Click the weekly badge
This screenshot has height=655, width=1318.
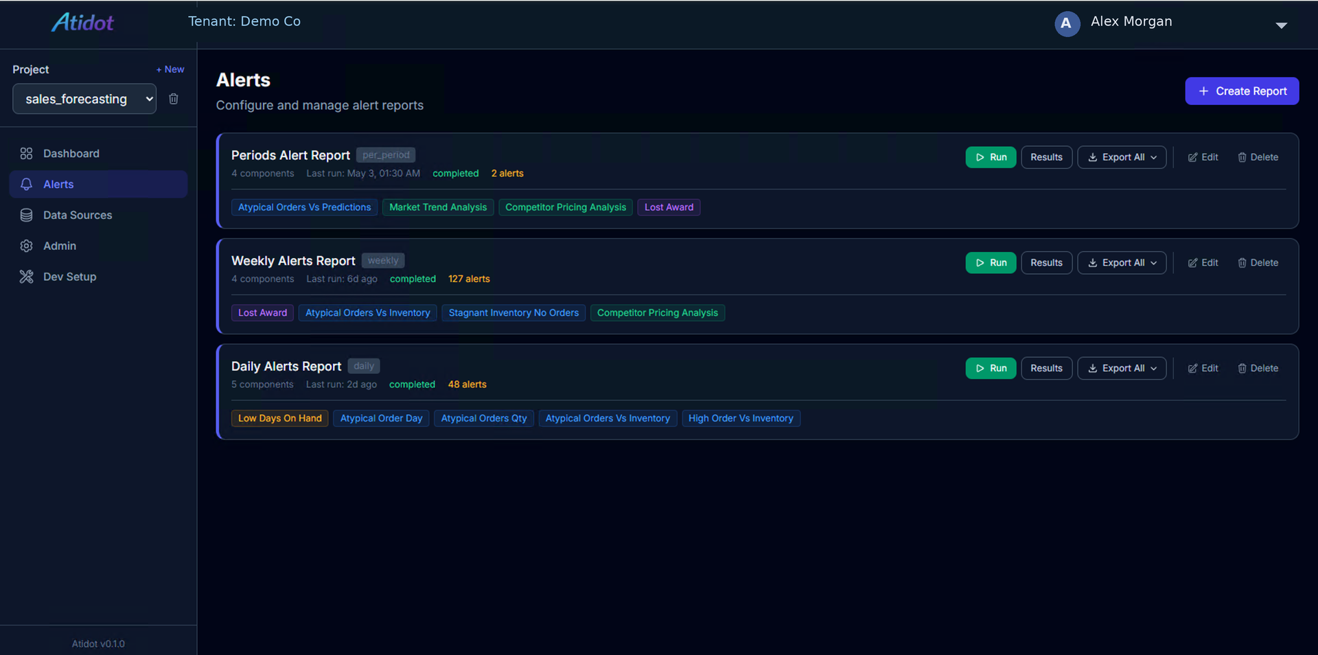(382, 261)
